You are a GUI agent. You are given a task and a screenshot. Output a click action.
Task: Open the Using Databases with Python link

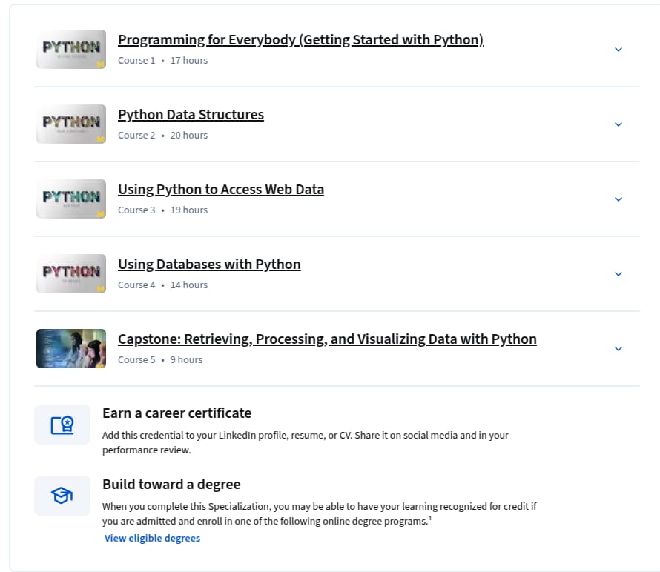click(209, 264)
